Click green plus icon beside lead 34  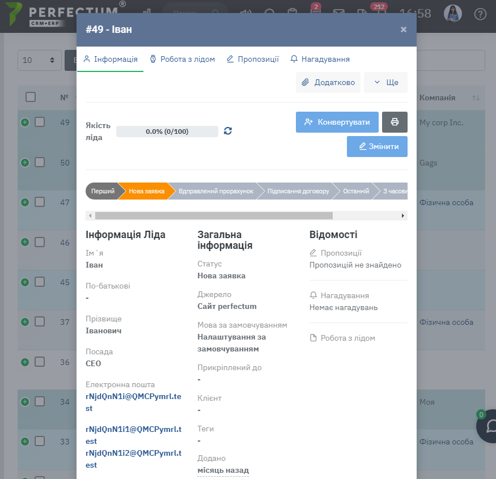tap(25, 402)
